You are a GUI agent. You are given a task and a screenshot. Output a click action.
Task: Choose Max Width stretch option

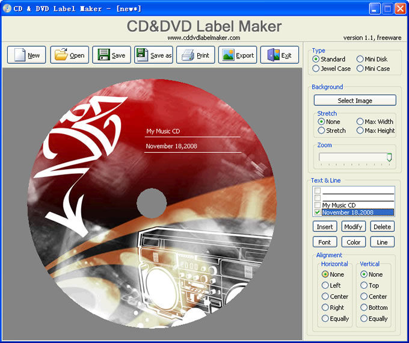(360, 122)
